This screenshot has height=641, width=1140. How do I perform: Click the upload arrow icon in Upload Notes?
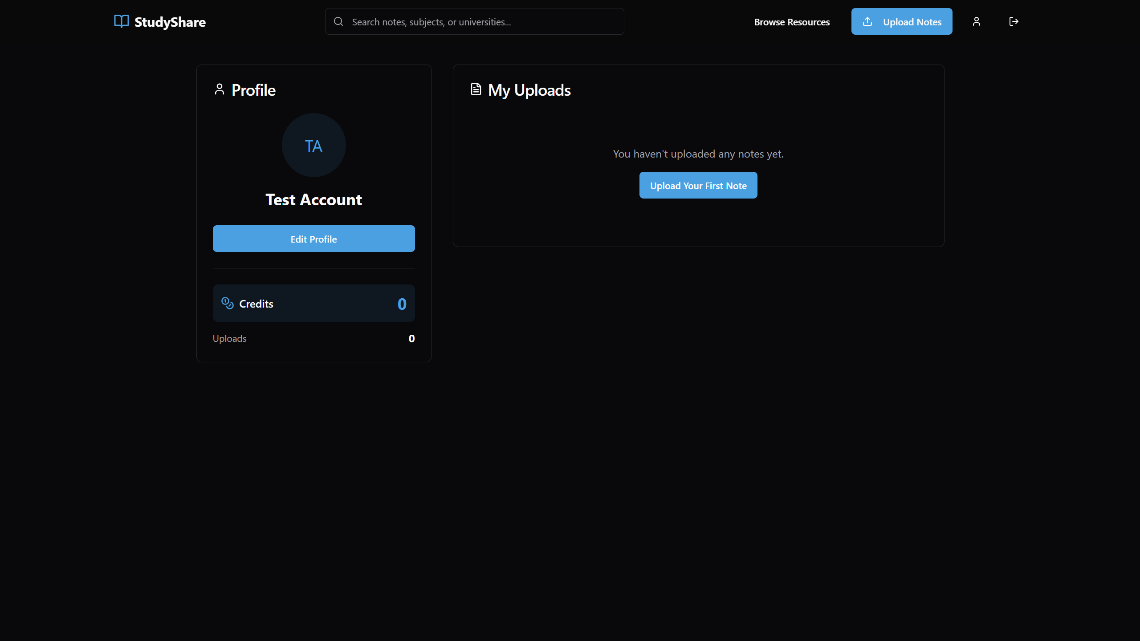click(867, 21)
